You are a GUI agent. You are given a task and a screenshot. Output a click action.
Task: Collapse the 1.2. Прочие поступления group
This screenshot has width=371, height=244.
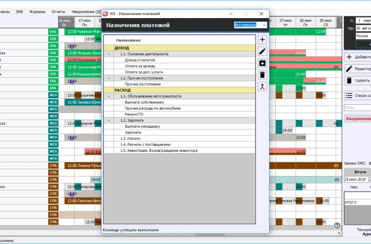[109, 78]
